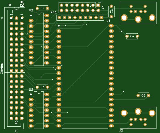The image size is (160, 133).
Task: Select the J3 connector label
Action: pyautogui.click(x=121, y=131)
